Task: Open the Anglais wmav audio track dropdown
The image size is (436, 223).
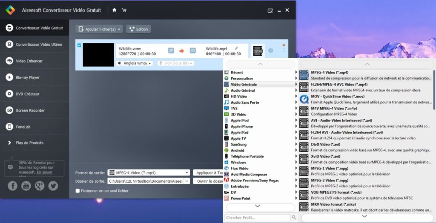Action: tap(135, 63)
